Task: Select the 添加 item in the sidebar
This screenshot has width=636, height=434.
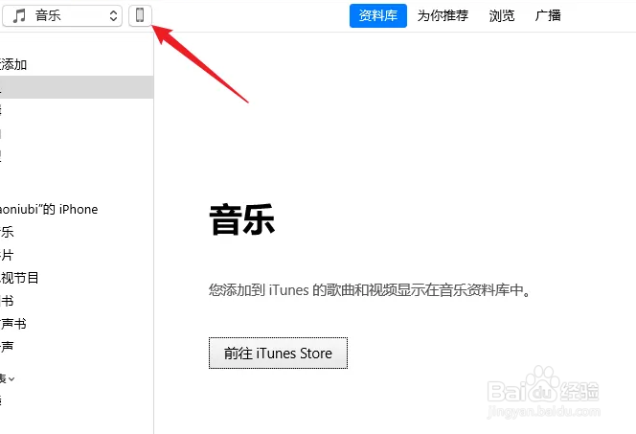Action: point(13,64)
